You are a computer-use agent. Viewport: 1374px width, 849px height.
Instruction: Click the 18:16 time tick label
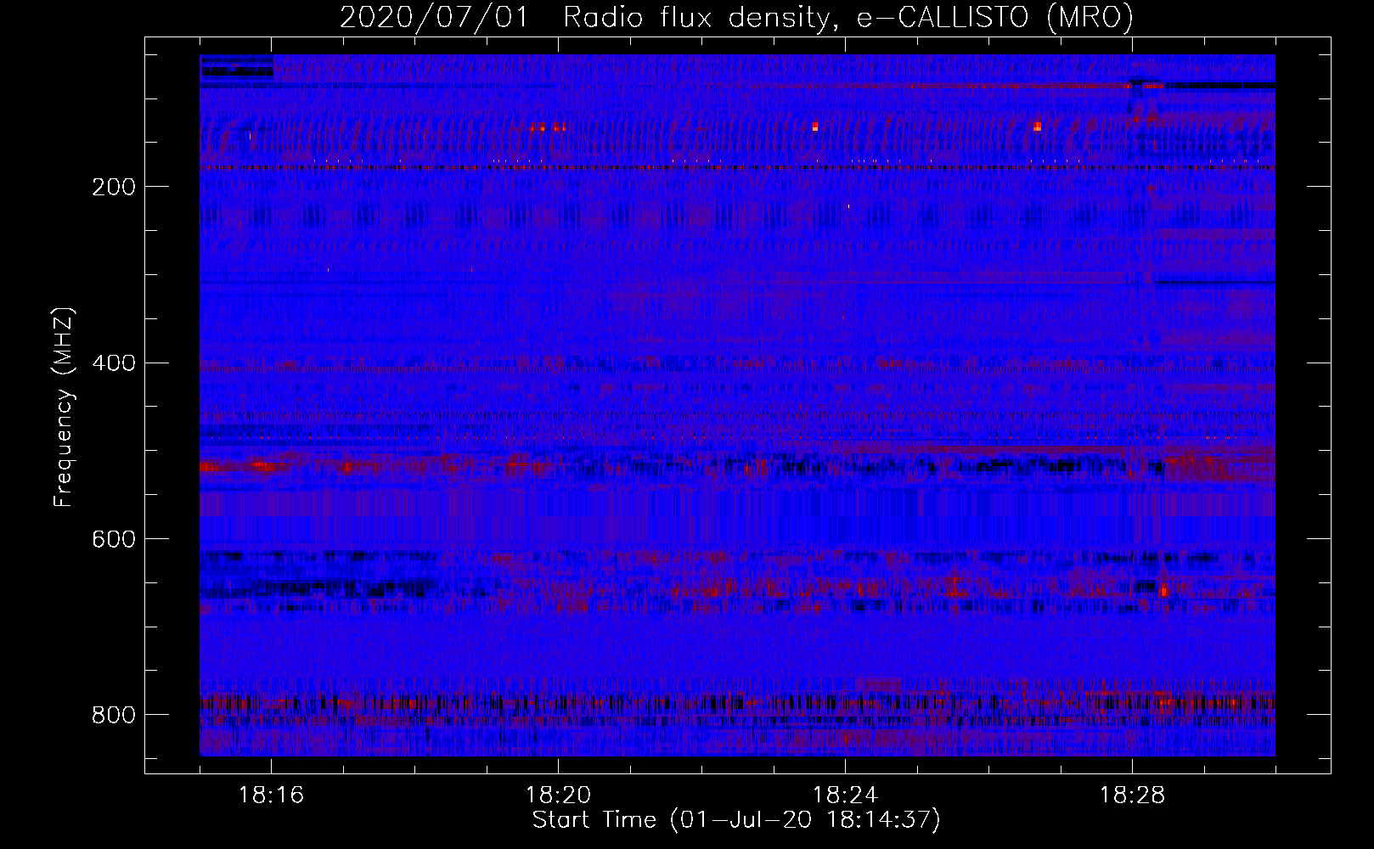point(271,795)
